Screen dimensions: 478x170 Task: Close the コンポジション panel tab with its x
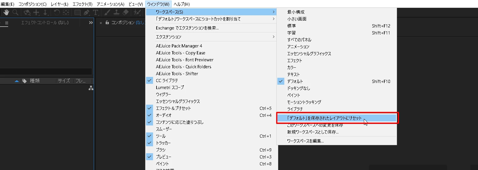tap(101, 23)
